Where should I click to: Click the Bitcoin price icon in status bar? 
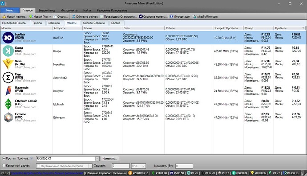(130, 173)
